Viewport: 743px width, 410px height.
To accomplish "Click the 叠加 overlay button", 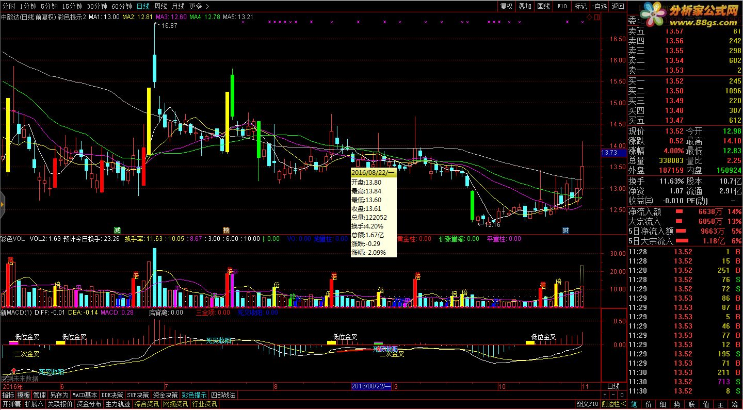I will click(x=525, y=6).
